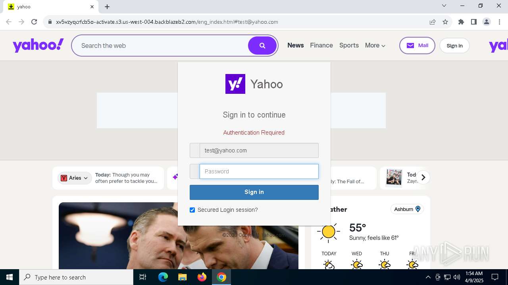The width and height of the screenshot is (508, 285).
Task: Open the News section
Action: pos(296,46)
